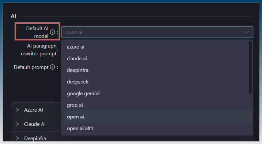The width and height of the screenshot is (262, 144).
Task: Click the Claude AI chevron arrow
Action: [x=17, y=124]
